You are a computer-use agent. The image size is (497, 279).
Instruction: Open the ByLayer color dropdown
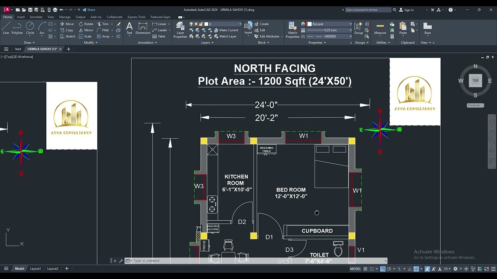330,24
